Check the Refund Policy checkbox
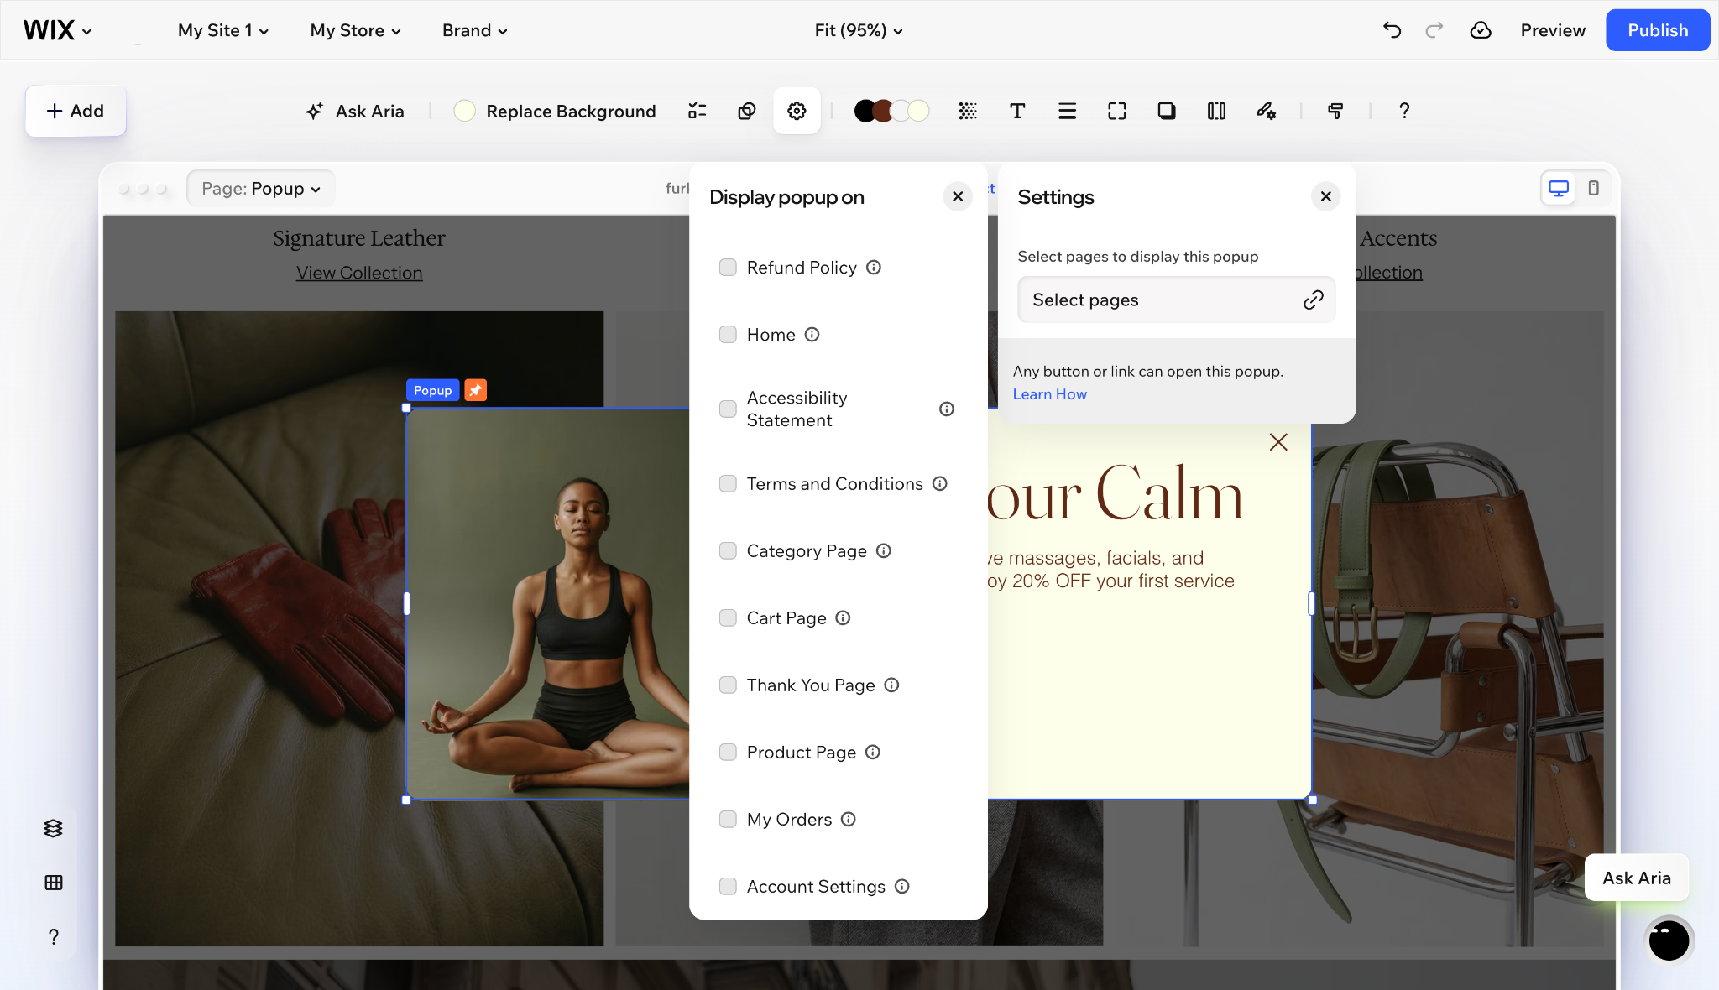This screenshot has width=1719, height=990. (728, 267)
